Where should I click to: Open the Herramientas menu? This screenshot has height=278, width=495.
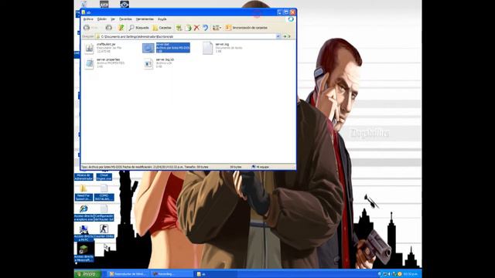coord(145,19)
